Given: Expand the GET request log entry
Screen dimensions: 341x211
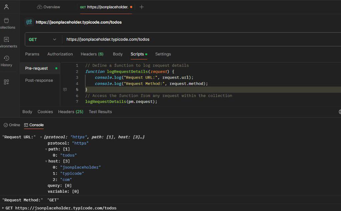Looking at the screenshot, I should coord(3,208).
